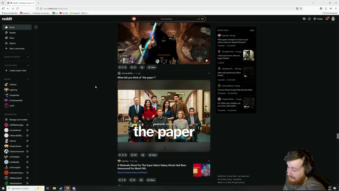The image size is (339, 191).
Task: Favorite r/2meirl4meirl with star
Action: point(27,130)
